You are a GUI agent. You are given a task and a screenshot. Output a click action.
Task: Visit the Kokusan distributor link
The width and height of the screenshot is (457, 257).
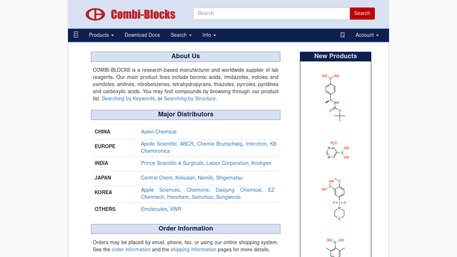(185, 178)
